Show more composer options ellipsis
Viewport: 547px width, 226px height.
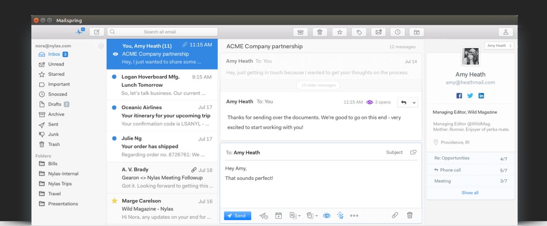tap(354, 216)
